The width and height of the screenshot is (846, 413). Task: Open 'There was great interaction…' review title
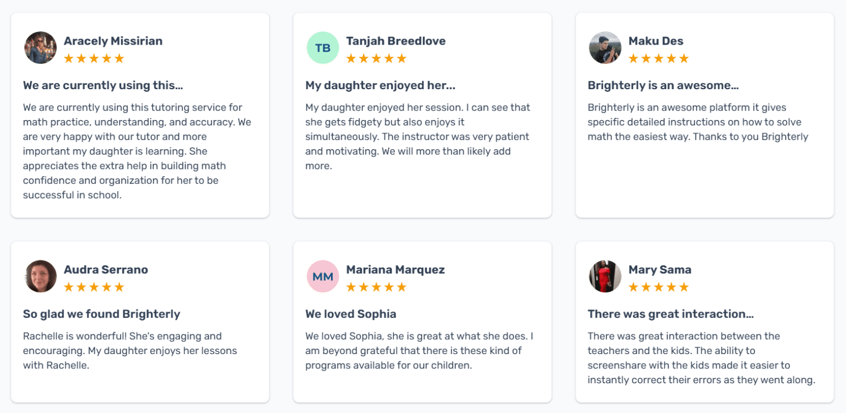pyautogui.click(x=670, y=314)
